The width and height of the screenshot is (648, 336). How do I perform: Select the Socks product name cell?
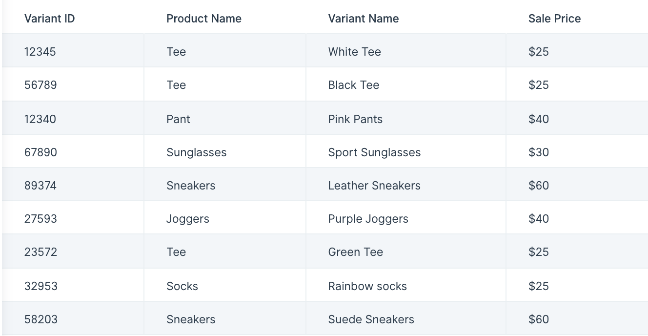point(182,286)
